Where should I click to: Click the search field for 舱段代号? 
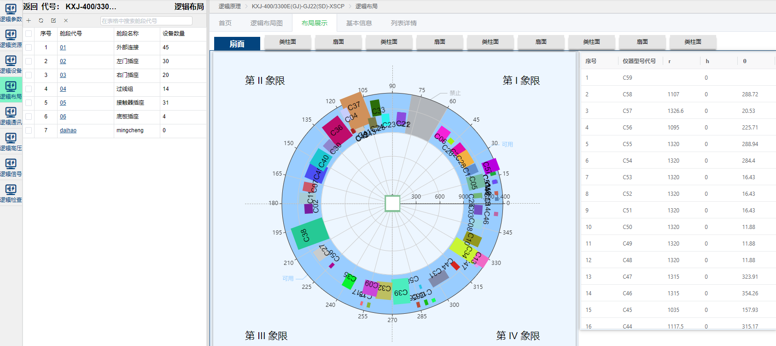click(146, 21)
